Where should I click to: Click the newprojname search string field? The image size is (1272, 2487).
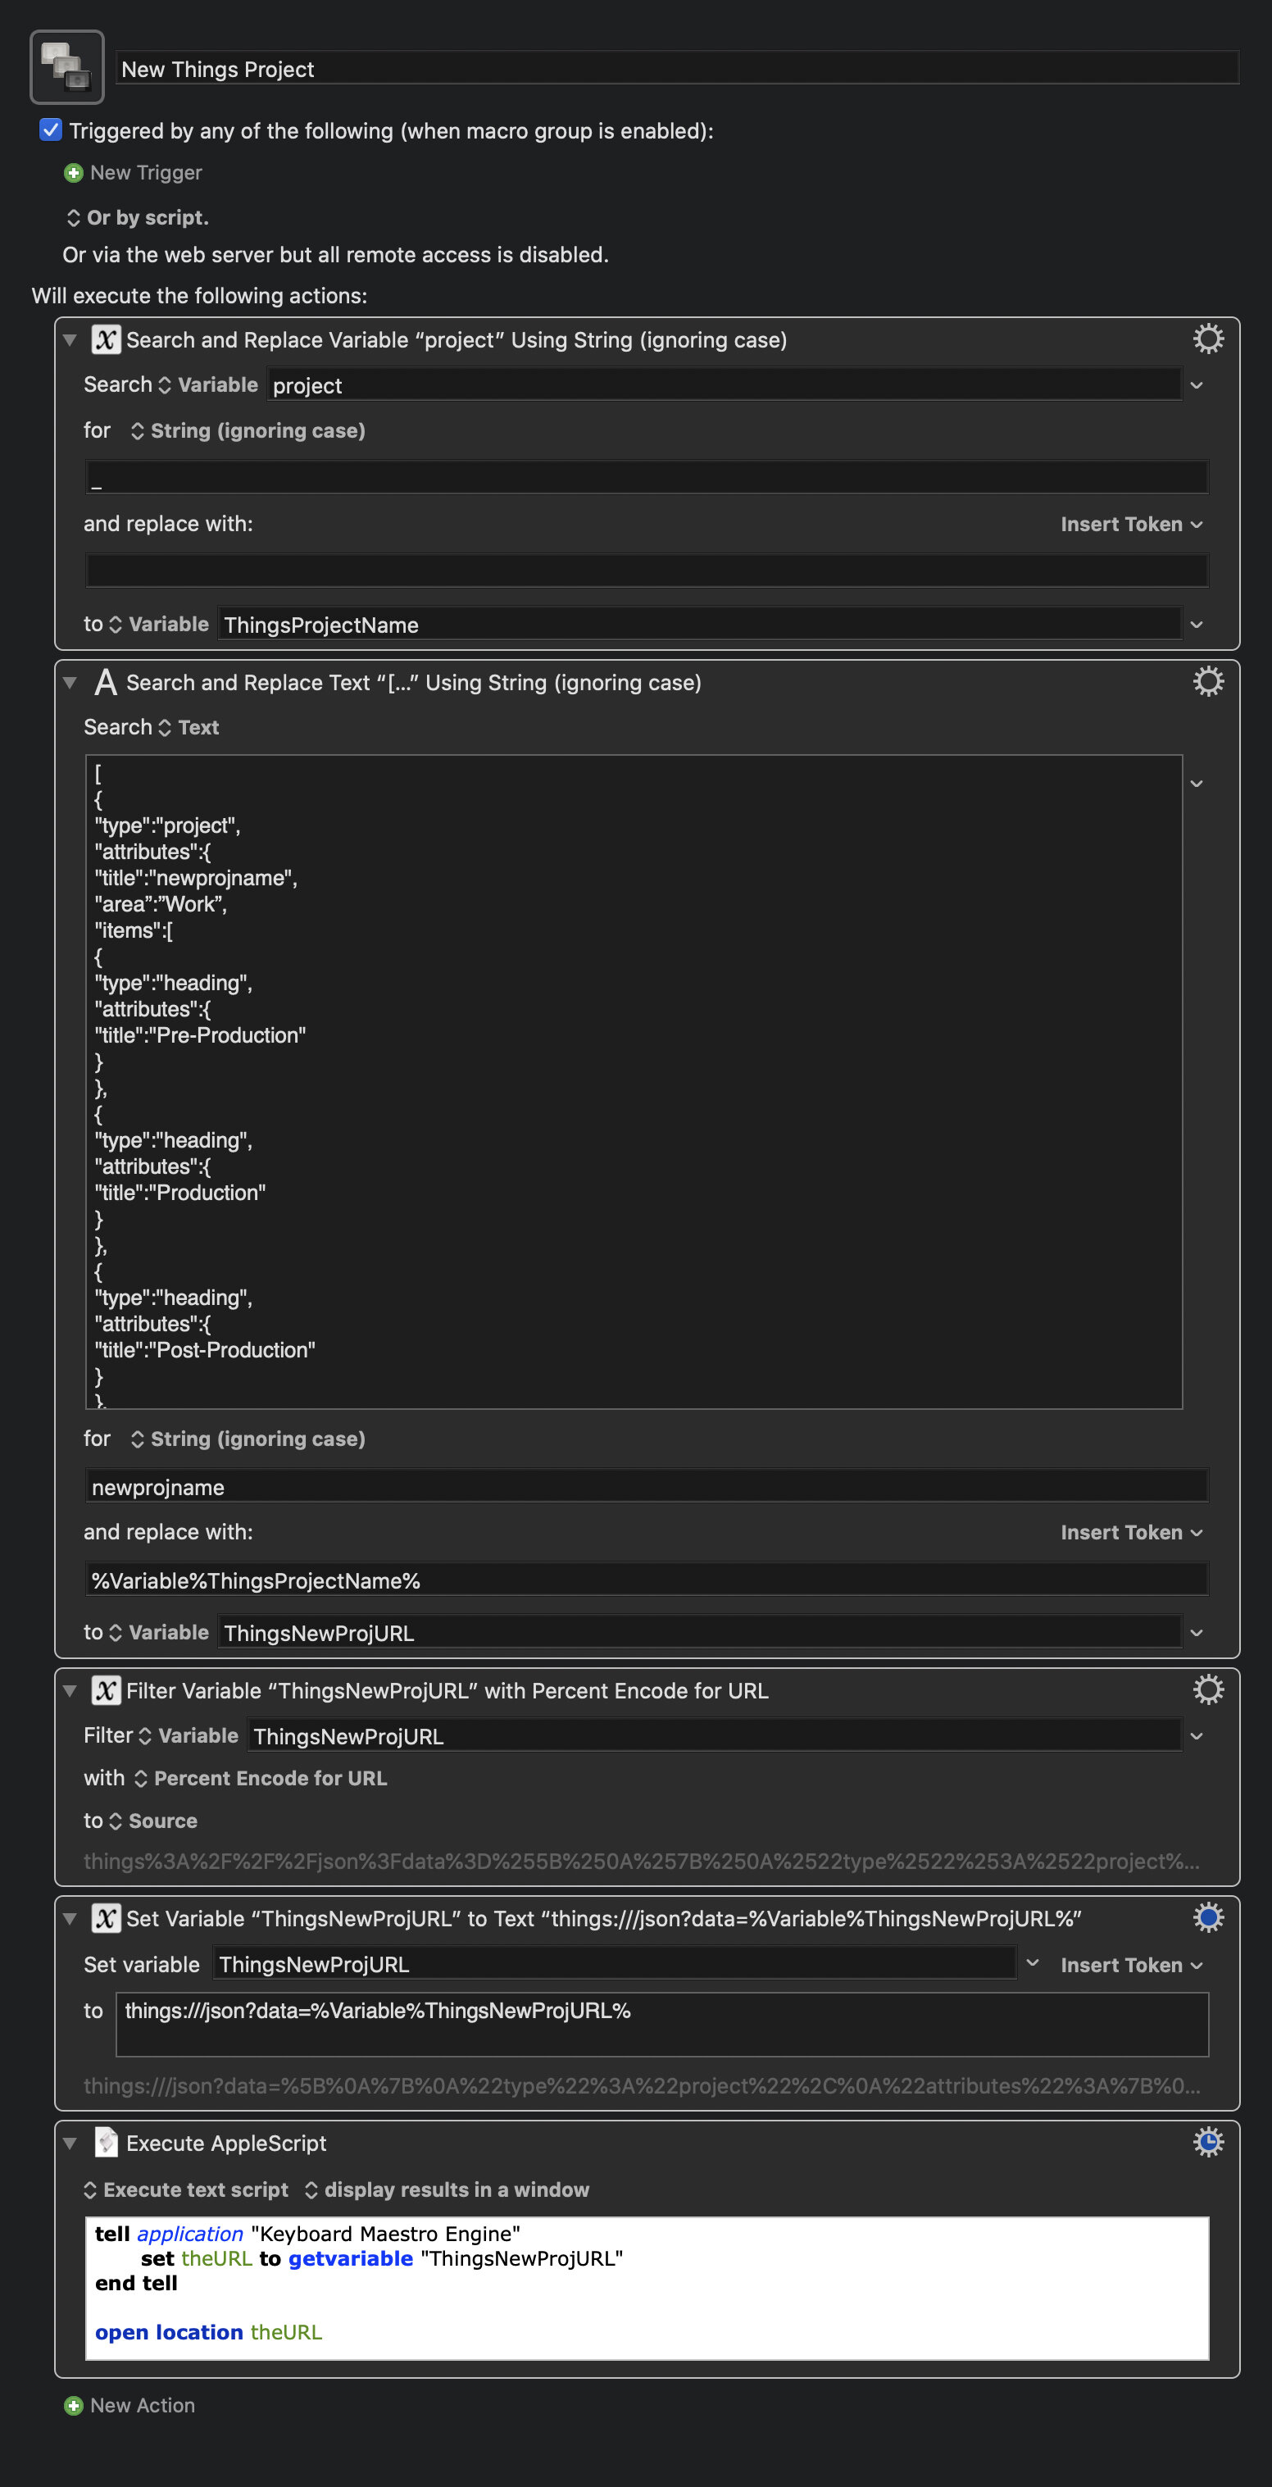tap(647, 1487)
